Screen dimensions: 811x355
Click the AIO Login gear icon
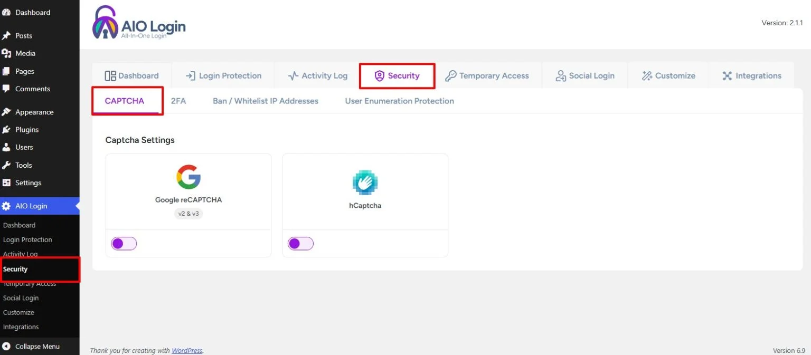coord(6,206)
